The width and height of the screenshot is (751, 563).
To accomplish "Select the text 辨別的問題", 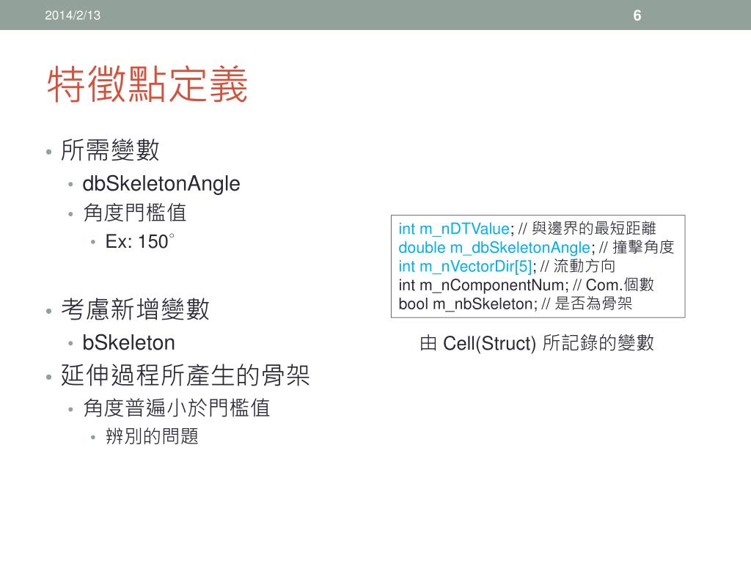I will [x=152, y=436].
